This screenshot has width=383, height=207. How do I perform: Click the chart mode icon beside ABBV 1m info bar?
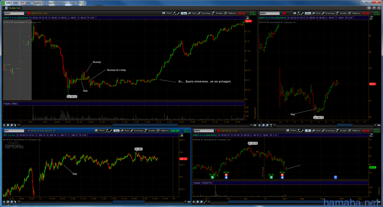247,18
